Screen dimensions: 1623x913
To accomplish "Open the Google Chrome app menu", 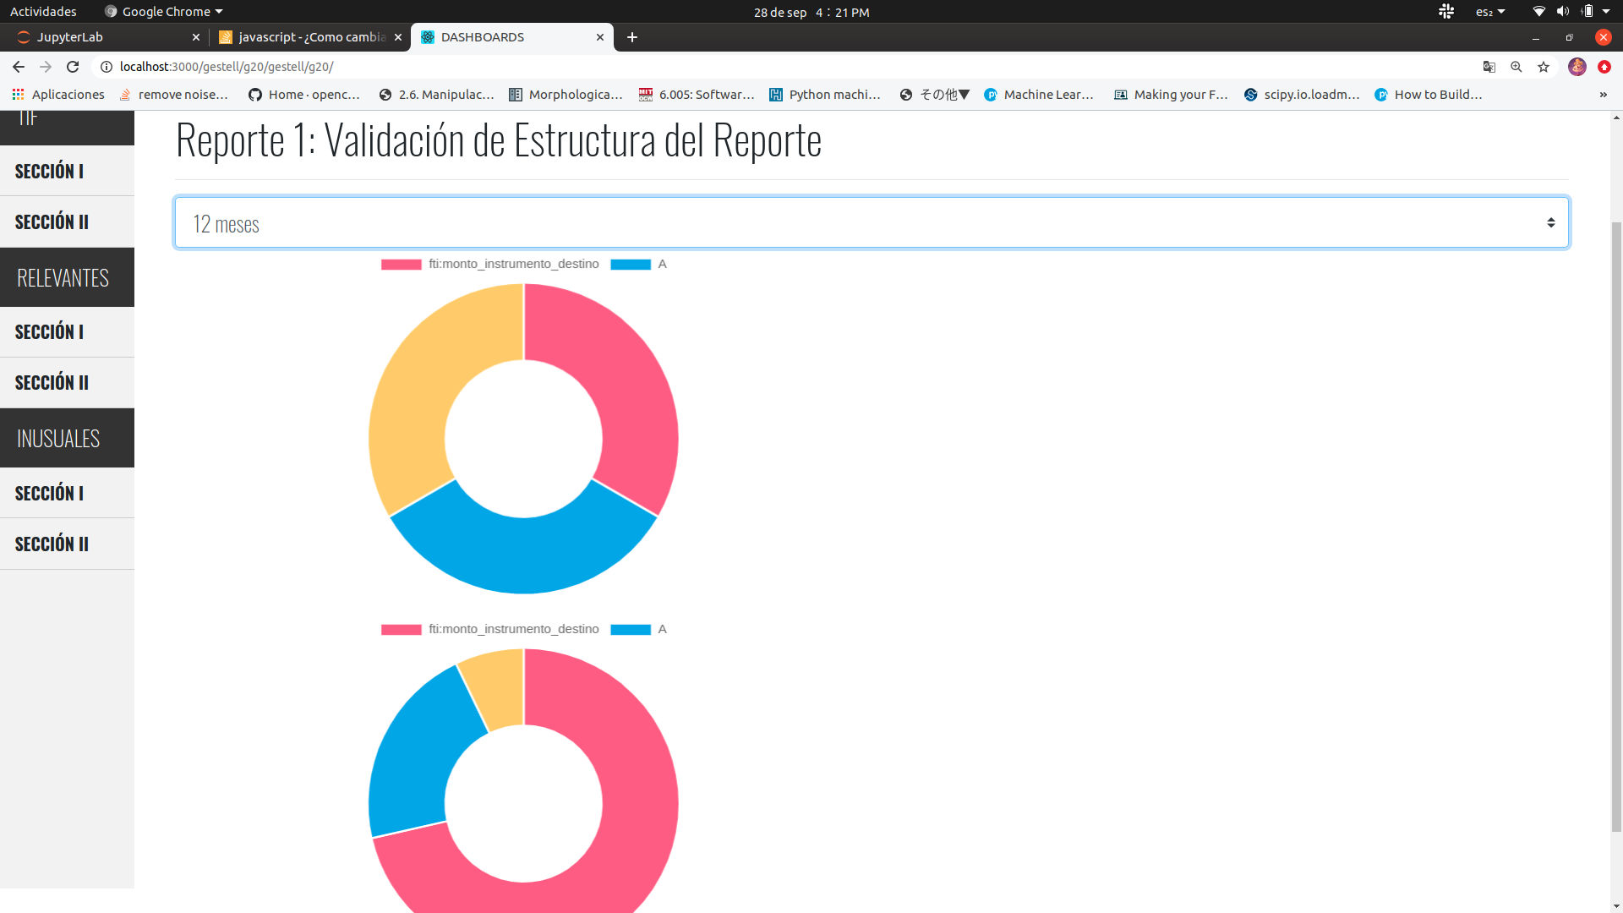I will coord(164,12).
